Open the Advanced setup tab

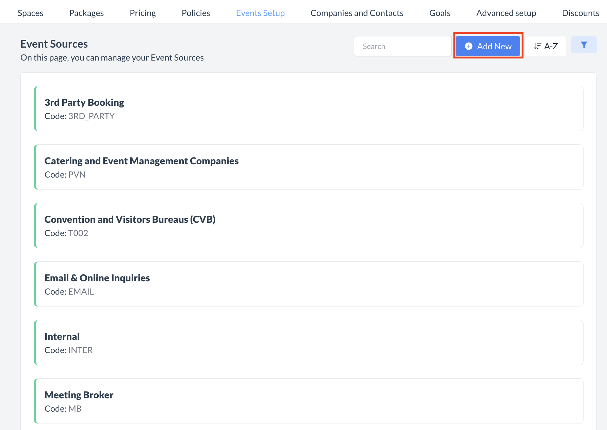tap(506, 13)
